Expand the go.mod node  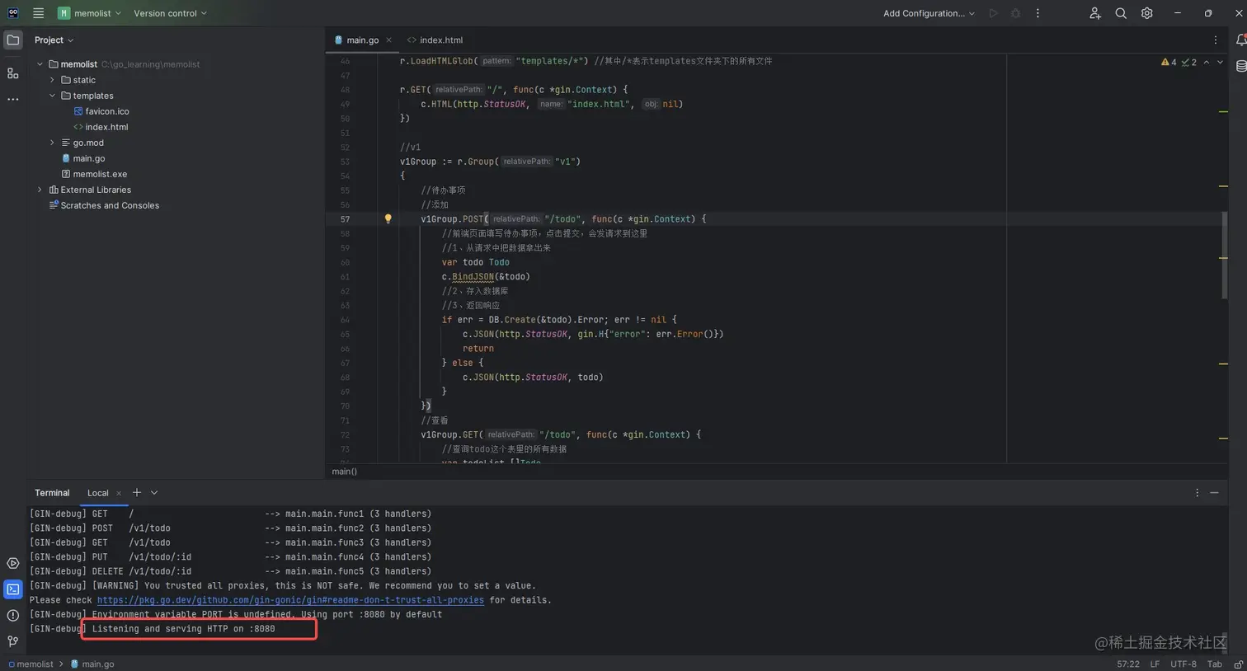pyautogui.click(x=52, y=143)
